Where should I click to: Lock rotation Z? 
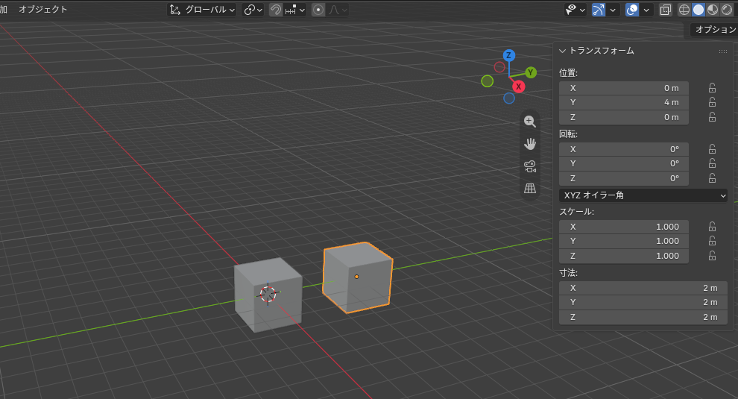[712, 178]
